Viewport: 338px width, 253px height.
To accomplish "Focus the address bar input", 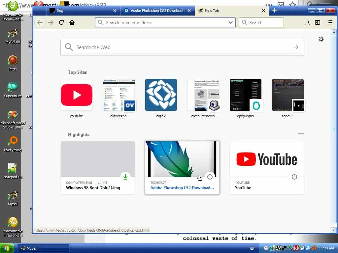I will click(166, 22).
